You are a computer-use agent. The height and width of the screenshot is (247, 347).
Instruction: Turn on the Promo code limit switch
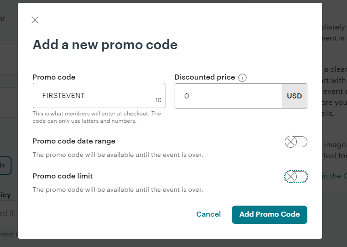point(296,177)
